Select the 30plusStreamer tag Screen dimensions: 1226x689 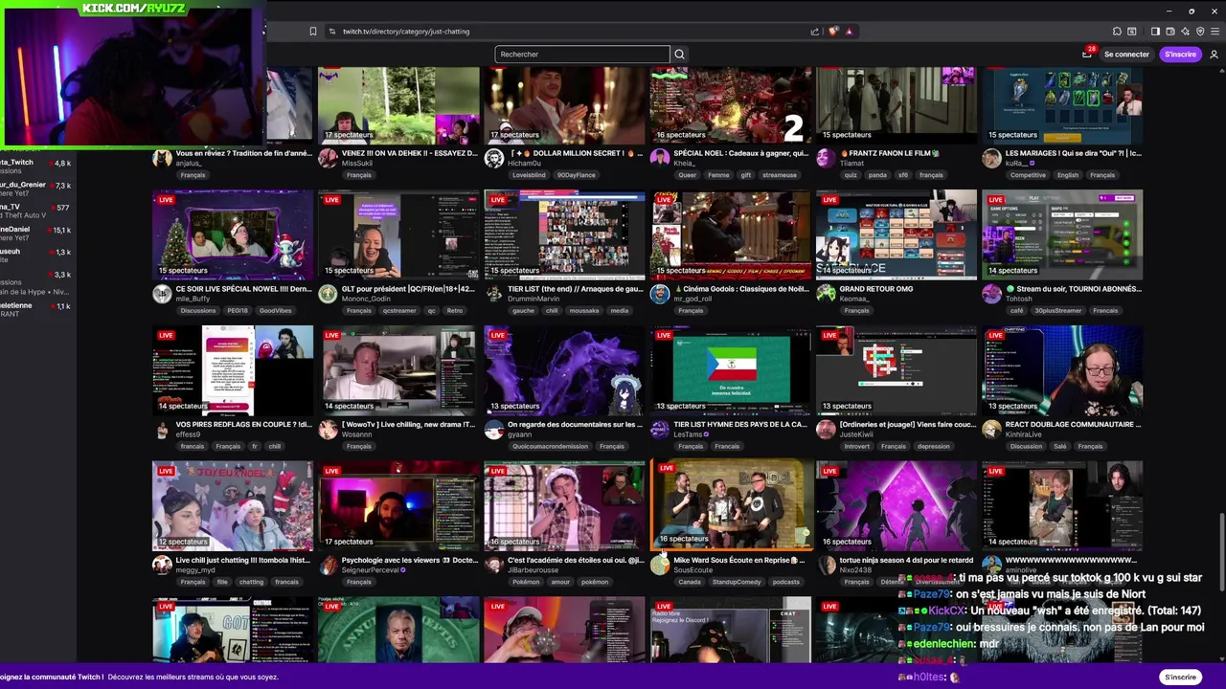pos(1058,311)
